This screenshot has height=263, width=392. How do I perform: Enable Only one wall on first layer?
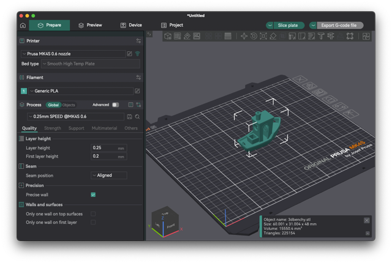pyautogui.click(x=93, y=222)
